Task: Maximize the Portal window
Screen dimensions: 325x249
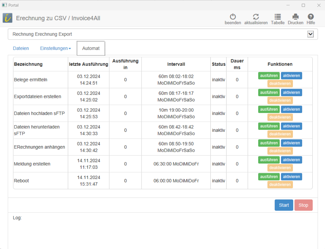Action: [x=303, y=5]
